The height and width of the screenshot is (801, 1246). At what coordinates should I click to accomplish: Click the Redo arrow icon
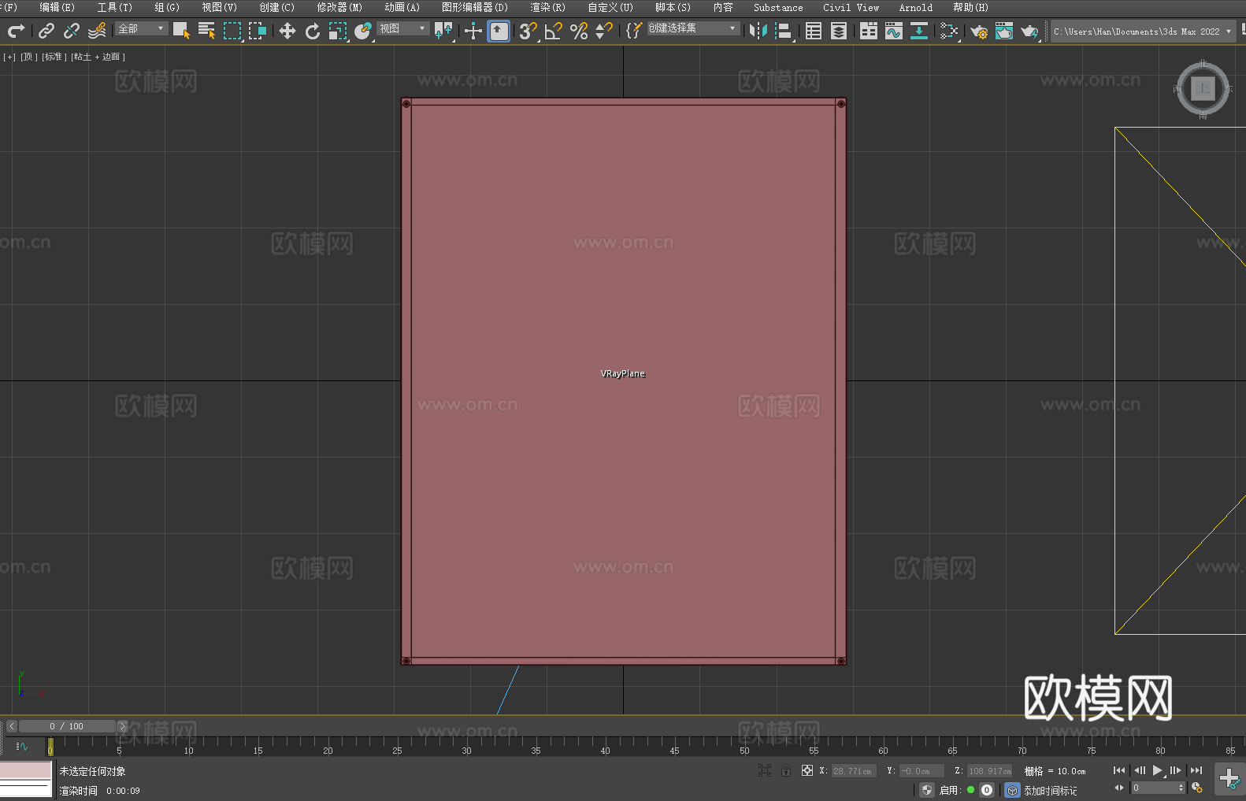tap(16, 31)
